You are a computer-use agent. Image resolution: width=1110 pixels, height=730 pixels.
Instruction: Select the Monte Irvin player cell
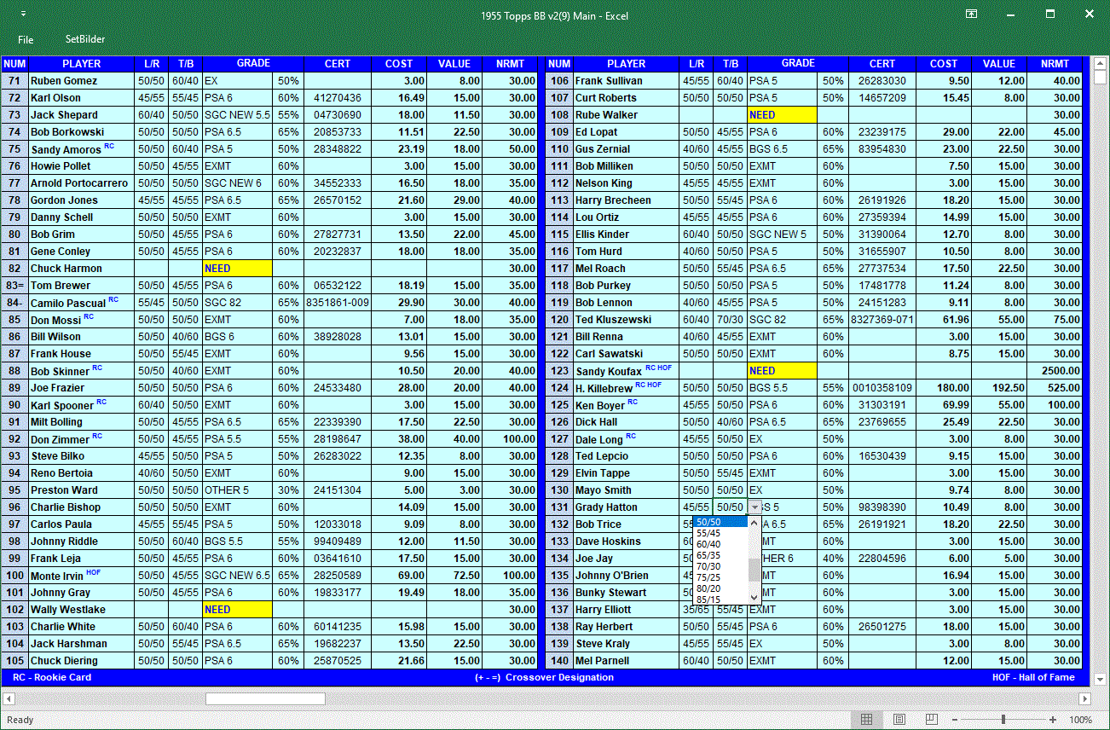81,576
